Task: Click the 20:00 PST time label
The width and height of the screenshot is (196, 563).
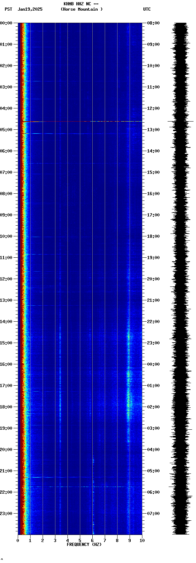Action: [6, 450]
